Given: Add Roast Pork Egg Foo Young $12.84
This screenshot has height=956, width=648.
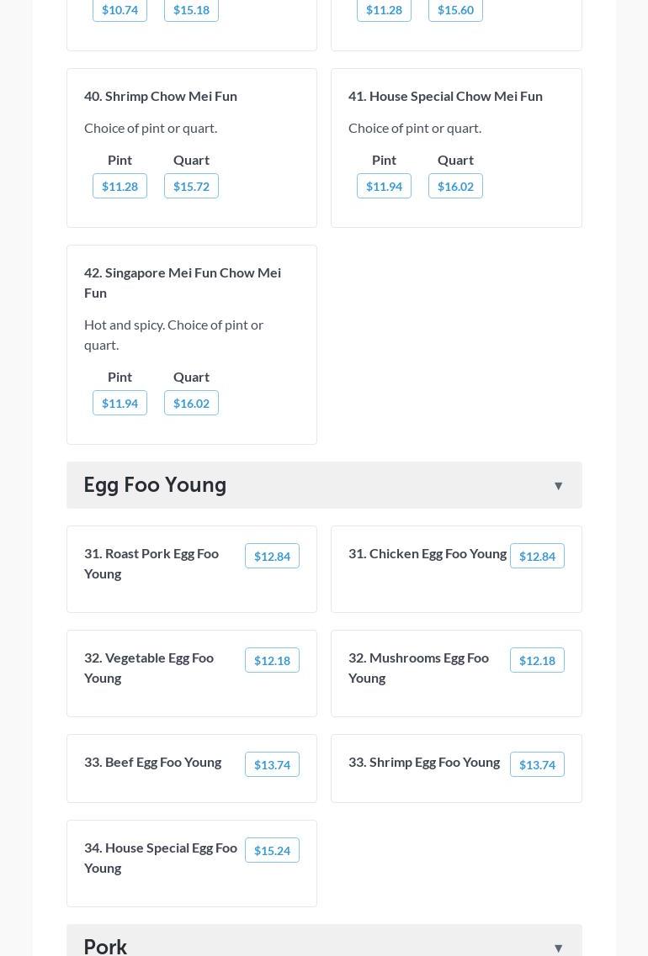Looking at the screenshot, I should (x=272, y=556).
